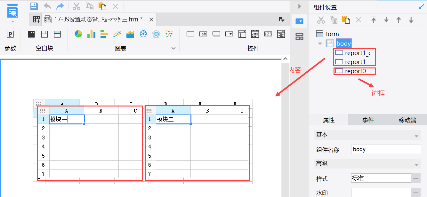427x197 pixels.
Task: Move component down one layer
Action: 411,20
